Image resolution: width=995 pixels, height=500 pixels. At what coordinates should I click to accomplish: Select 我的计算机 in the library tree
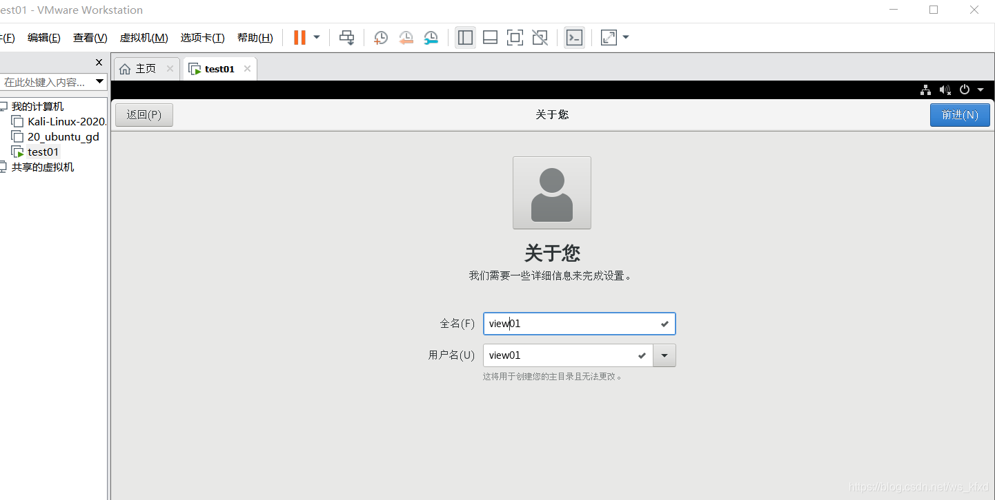[x=37, y=107]
